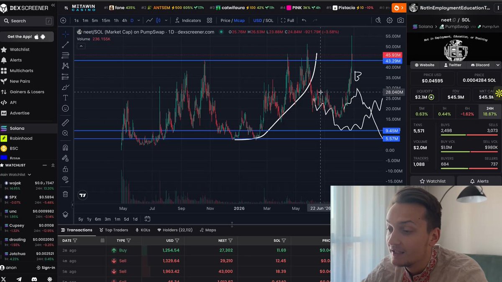Take a chart snapshot with camera icon
The image size is (502, 282).
click(x=400, y=20)
